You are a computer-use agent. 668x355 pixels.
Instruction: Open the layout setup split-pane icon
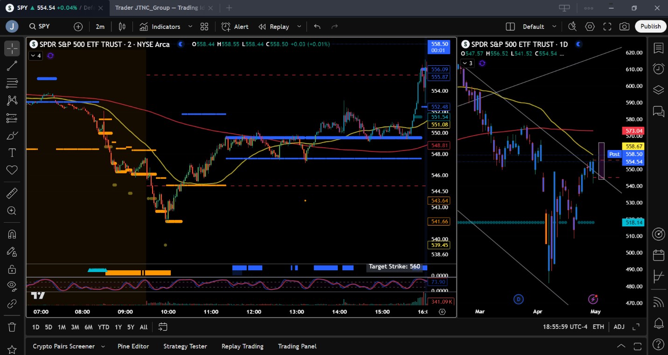coord(510,27)
